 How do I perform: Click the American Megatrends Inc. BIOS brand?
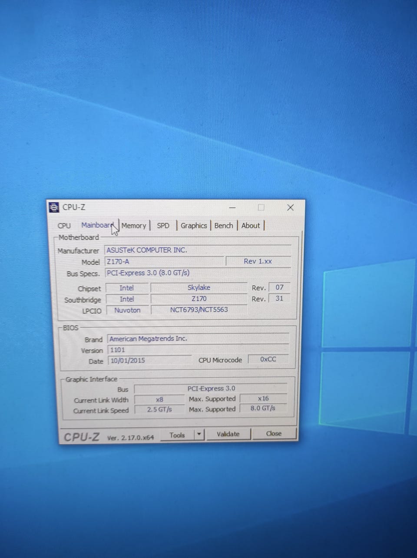[x=148, y=338]
